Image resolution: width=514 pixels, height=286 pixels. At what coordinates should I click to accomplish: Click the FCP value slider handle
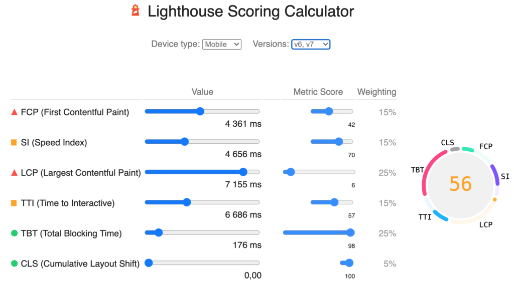200,111
